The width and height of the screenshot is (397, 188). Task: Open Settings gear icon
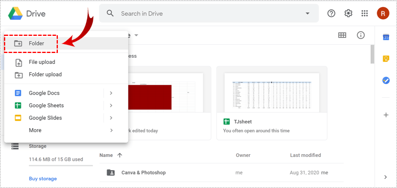348,14
